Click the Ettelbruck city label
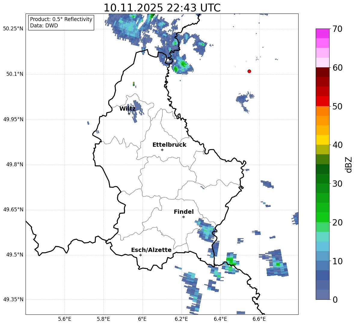 pyautogui.click(x=169, y=145)
